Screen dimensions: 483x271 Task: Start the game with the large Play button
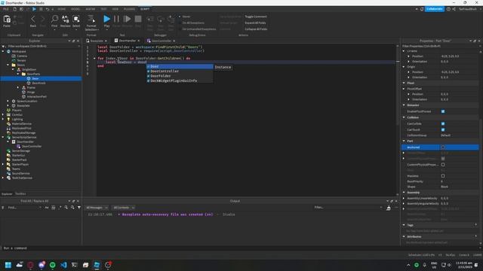pyautogui.click(x=106, y=19)
